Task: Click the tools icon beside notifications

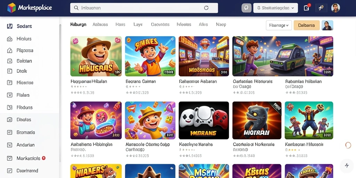Action: [321, 8]
